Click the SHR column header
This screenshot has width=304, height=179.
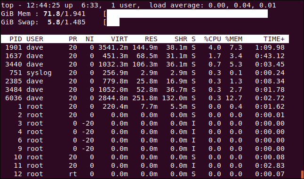click(x=181, y=39)
